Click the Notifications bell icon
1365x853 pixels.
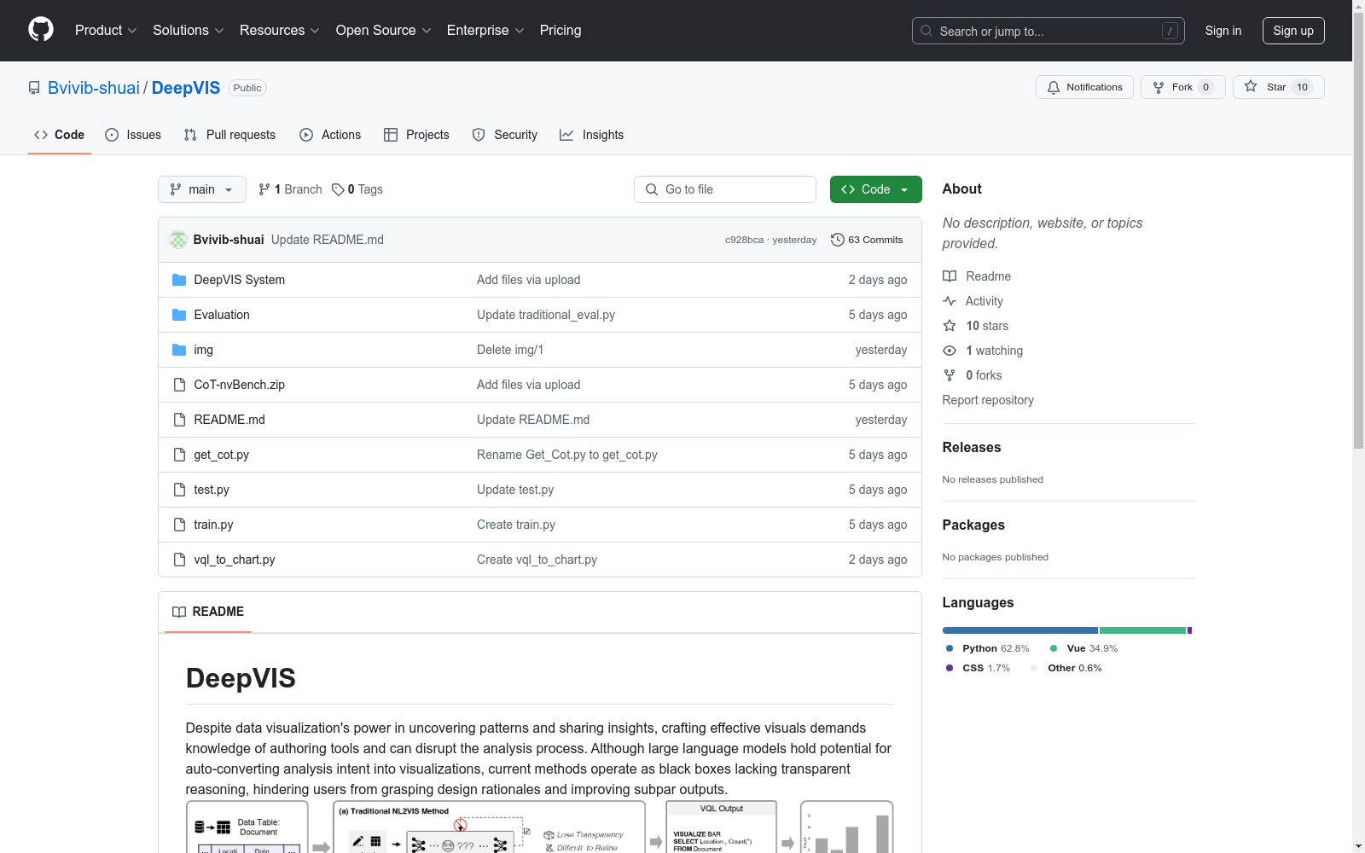pos(1054,87)
